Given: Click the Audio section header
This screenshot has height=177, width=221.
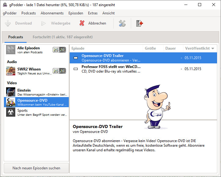Looking at the screenshot, I should pos(12,62).
